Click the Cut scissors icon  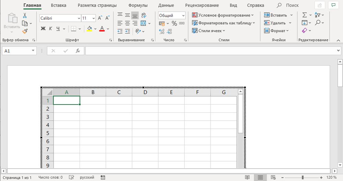(x=25, y=16)
